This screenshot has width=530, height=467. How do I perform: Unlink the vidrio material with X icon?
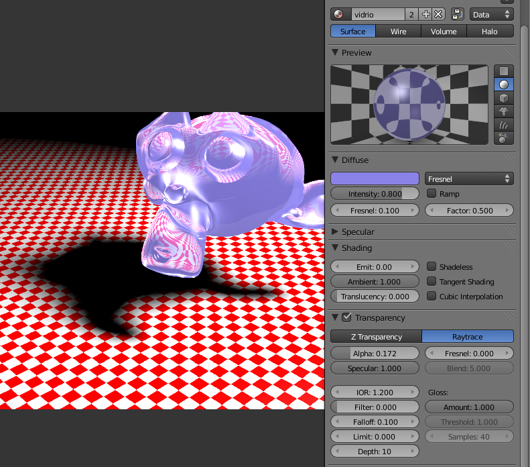click(x=438, y=15)
